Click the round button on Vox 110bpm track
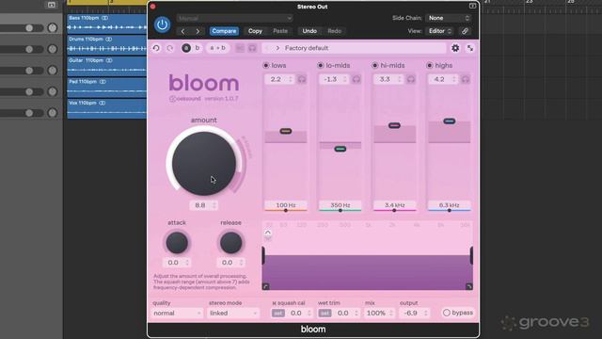This screenshot has width=602, height=339. (x=53, y=113)
